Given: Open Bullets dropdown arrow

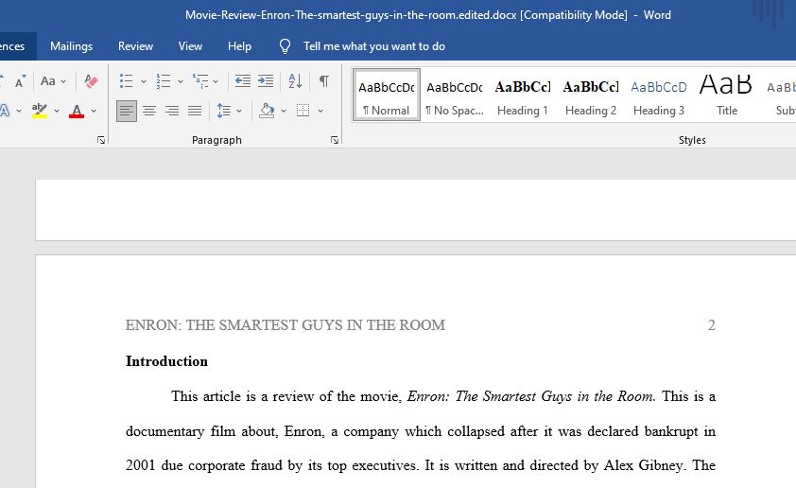Looking at the screenshot, I should (x=144, y=81).
